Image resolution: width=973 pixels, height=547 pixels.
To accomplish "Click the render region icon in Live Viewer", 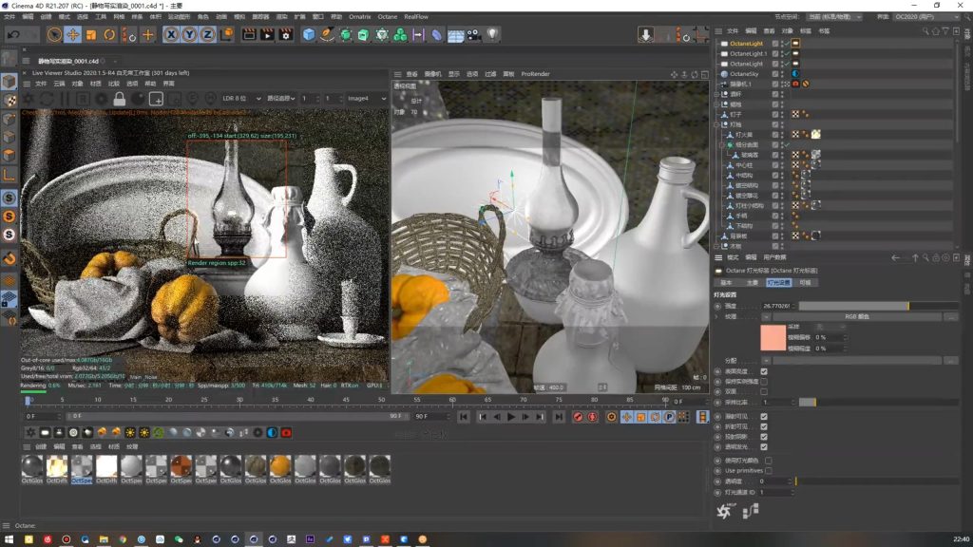I will click(156, 99).
